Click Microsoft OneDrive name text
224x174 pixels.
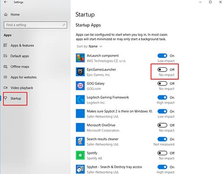click(101, 125)
